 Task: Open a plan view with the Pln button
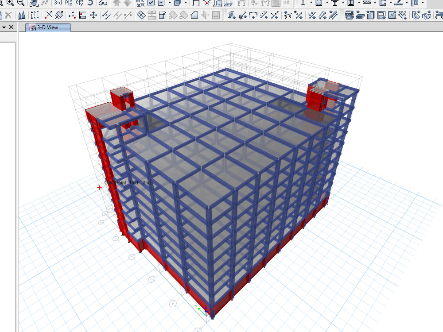click(x=68, y=4)
